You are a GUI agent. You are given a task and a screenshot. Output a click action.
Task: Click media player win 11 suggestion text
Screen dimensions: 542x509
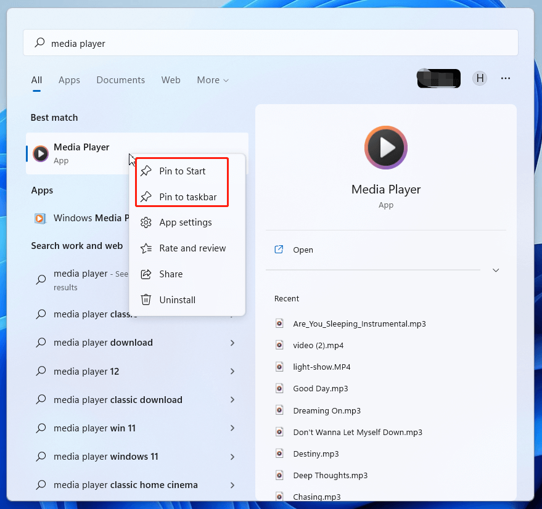tap(94, 428)
